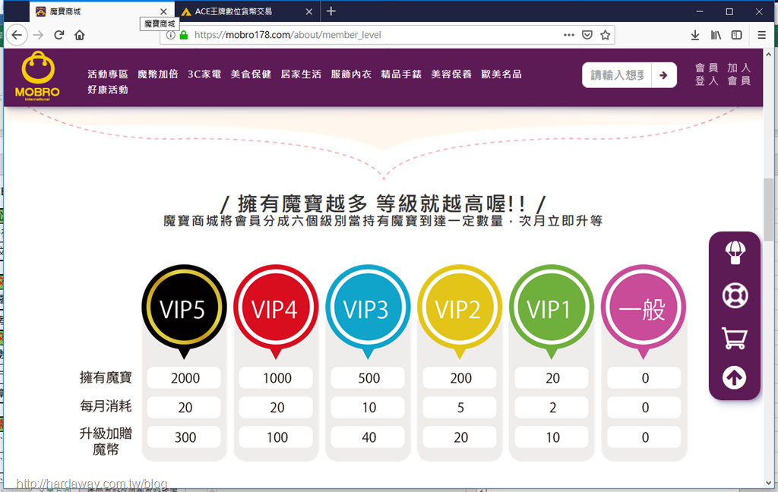Click the 升級加贈魔幣 row label
778x492 pixels.
(x=106, y=441)
